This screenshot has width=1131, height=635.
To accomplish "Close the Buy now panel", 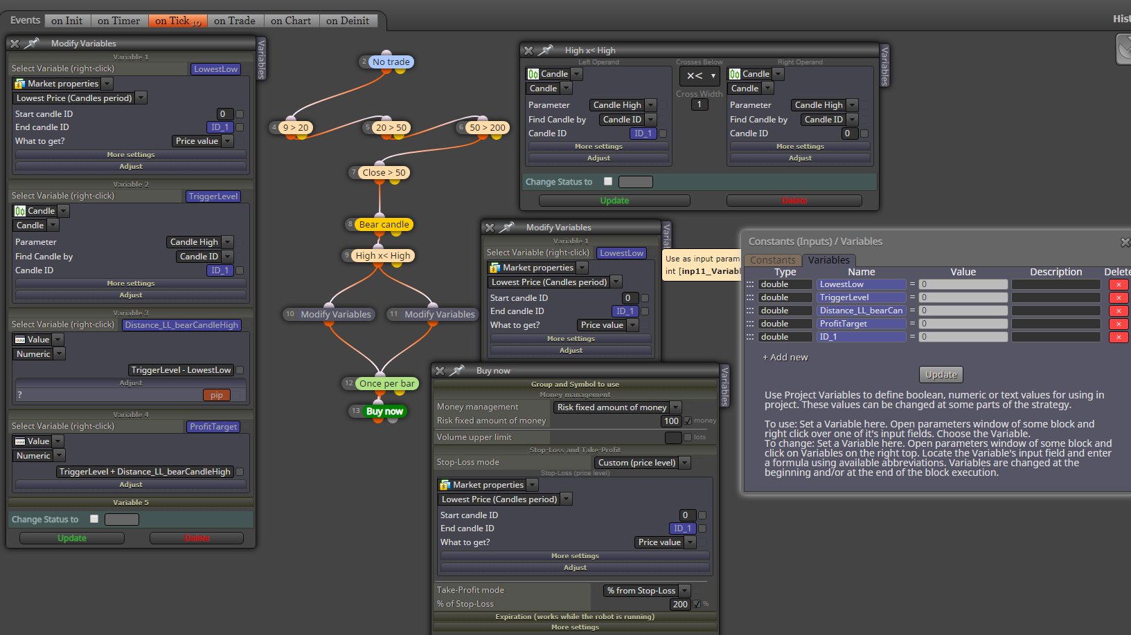I will click(x=440, y=371).
